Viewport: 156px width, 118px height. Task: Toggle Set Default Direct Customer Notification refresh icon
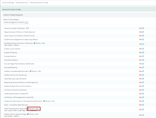pyautogui.click(x=143, y=44)
